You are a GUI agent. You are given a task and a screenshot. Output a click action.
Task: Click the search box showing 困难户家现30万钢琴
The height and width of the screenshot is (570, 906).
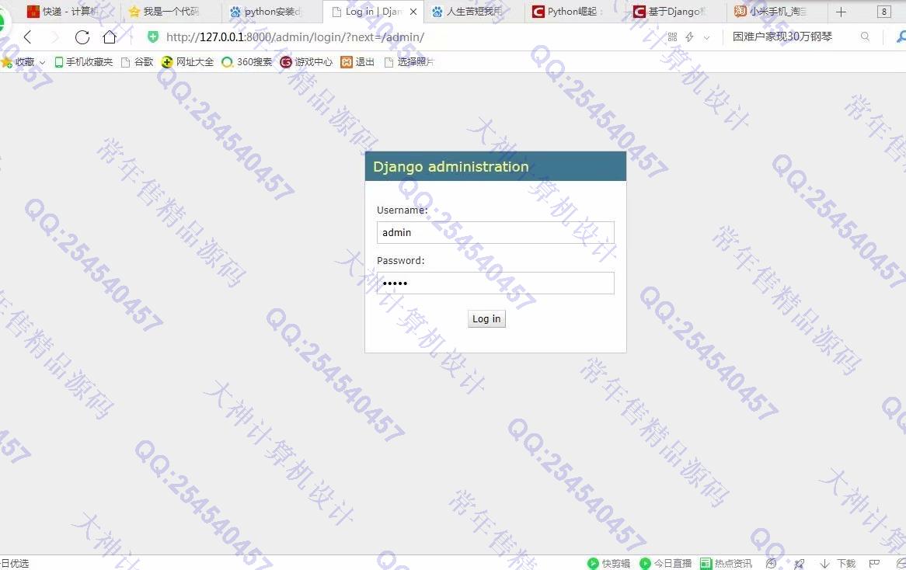click(x=782, y=37)
